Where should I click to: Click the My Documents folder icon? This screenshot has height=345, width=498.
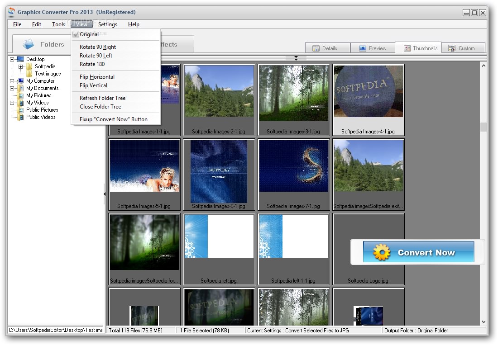tap(21, 88)
